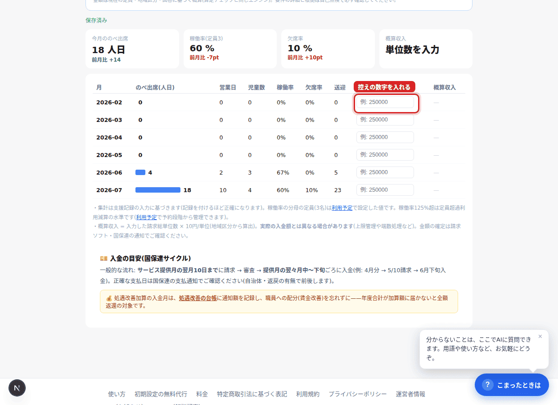Click the money icon beside 入金の目安 heading
This screenshot has height=405, width=558.
pos(103,258)
